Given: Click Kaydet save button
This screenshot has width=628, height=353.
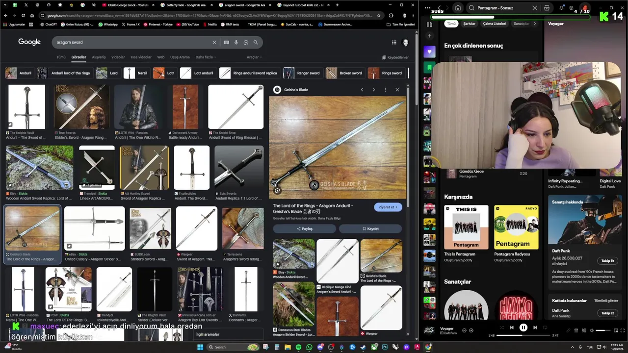Looking at the screenshot, I should 370,228.
